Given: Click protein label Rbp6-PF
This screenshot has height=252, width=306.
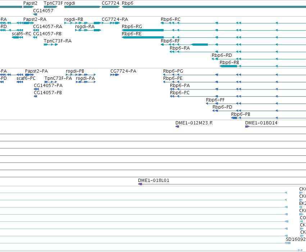Looking at the screenshot, I should pyautogui.click(x=215, y=100).
